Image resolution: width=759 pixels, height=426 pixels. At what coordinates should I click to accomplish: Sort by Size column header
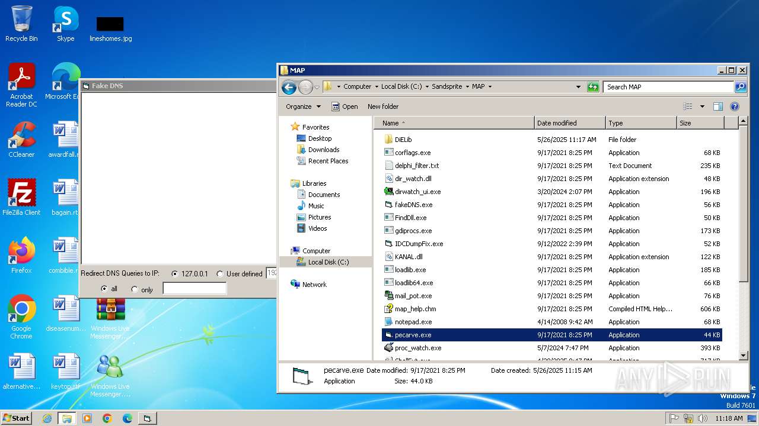click(700, 123)
